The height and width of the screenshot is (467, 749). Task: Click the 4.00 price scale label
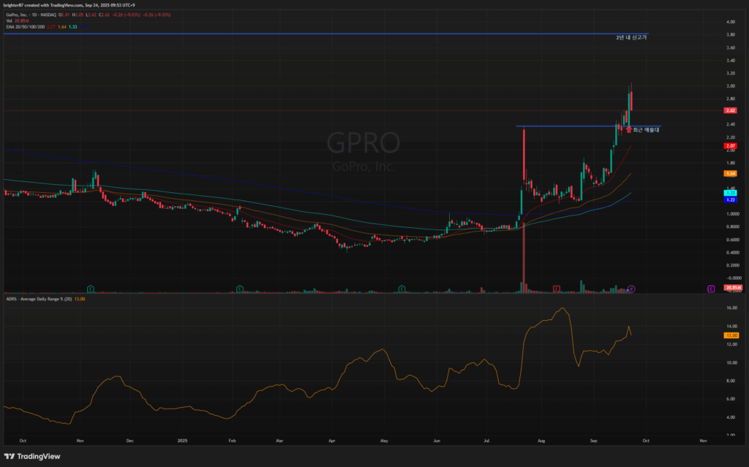tap(731, 22)
